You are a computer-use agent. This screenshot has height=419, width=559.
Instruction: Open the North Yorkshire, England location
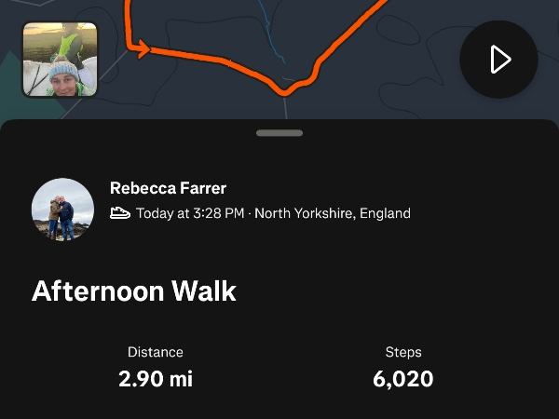click(x=333, y=213)
